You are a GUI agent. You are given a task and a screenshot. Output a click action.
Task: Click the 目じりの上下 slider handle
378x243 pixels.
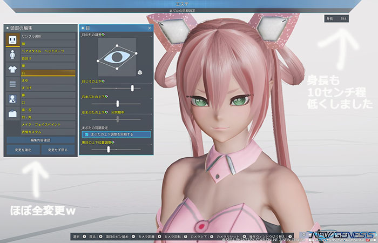pyautogui.click(x=132, y=88)
